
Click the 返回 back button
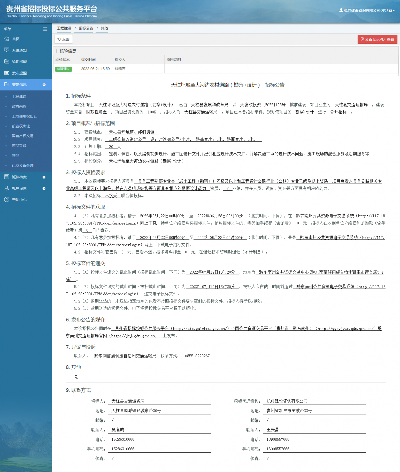tap(63, 39)
